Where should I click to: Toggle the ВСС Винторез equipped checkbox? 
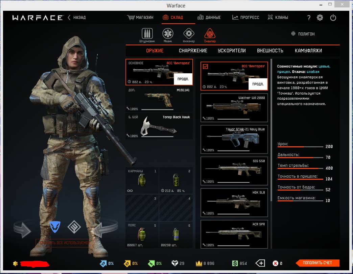(205, 67)
